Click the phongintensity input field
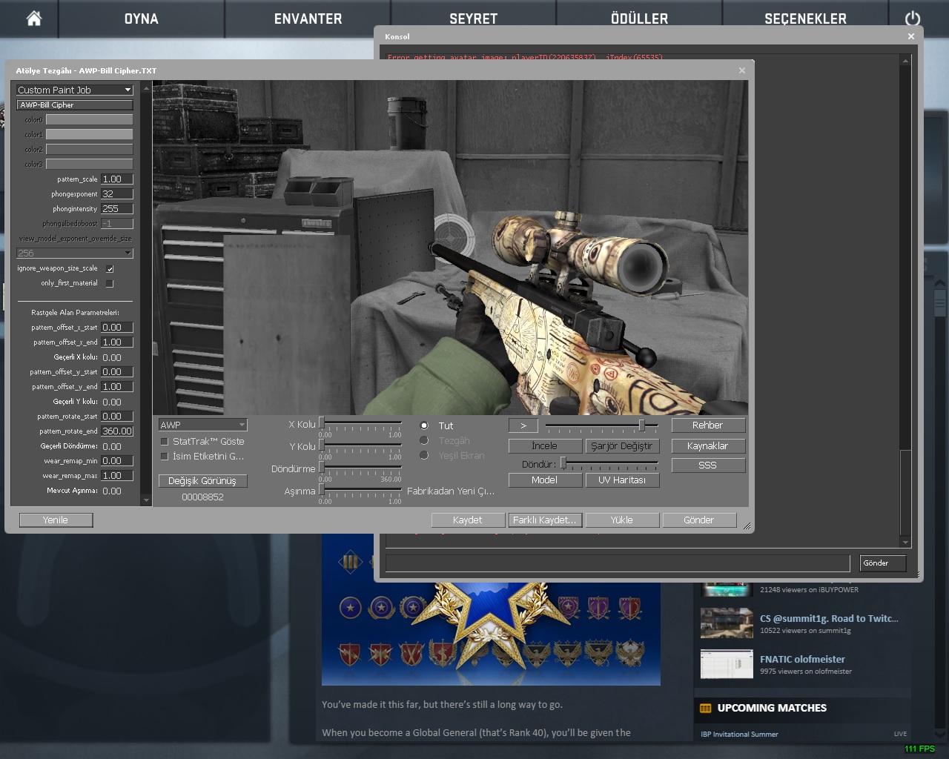The image size is (949, 759). pyautogui.click(x=117, y=209)
